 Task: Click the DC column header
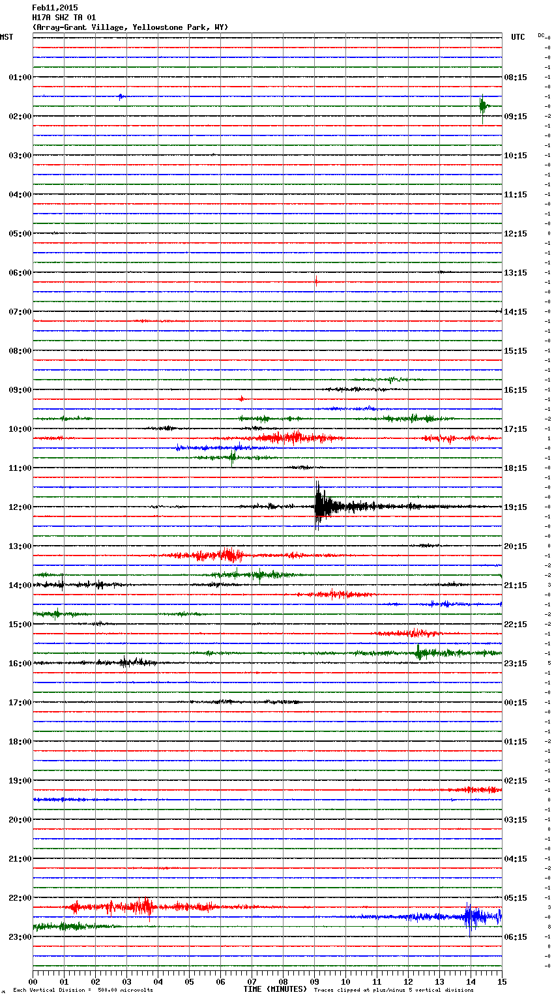coord(542,35)
